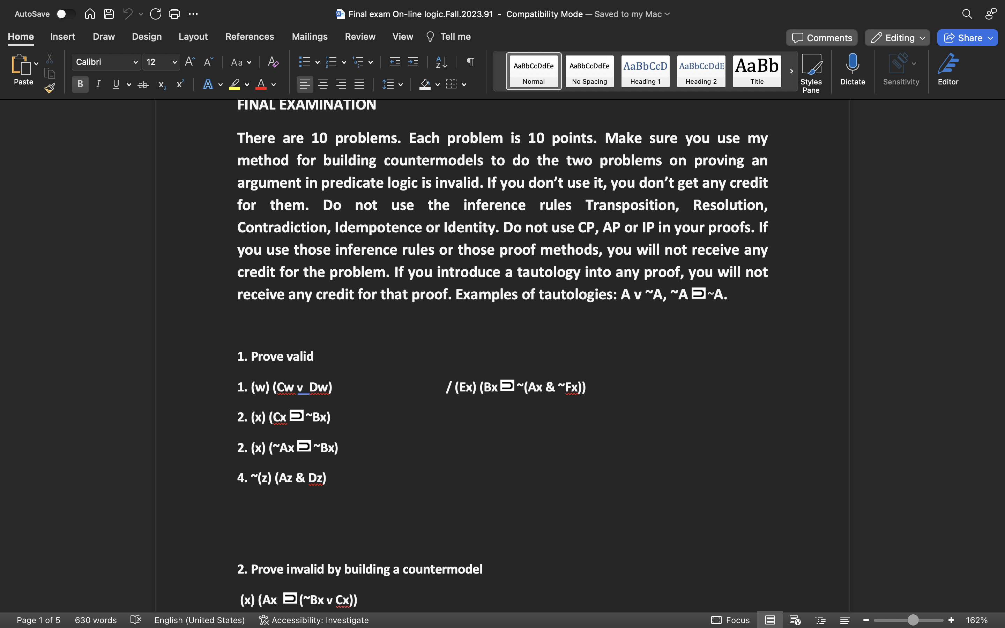Open the Layout ribbon tab

coord(193,37)
